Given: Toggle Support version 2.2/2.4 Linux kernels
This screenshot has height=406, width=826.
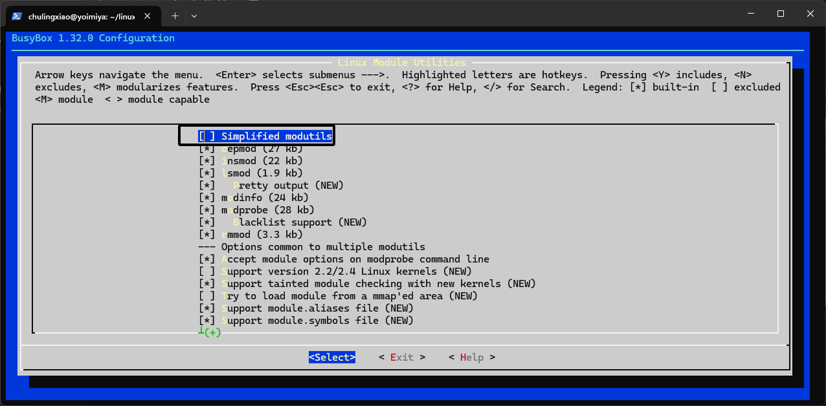Looking at the screenshot, I should tap(335, 272).
